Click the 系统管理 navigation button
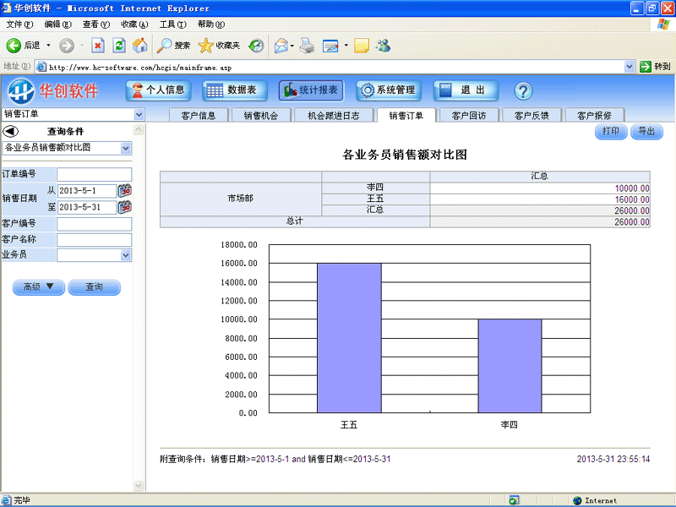This screenshot has width=676, height=507. (x=389, y=90)
